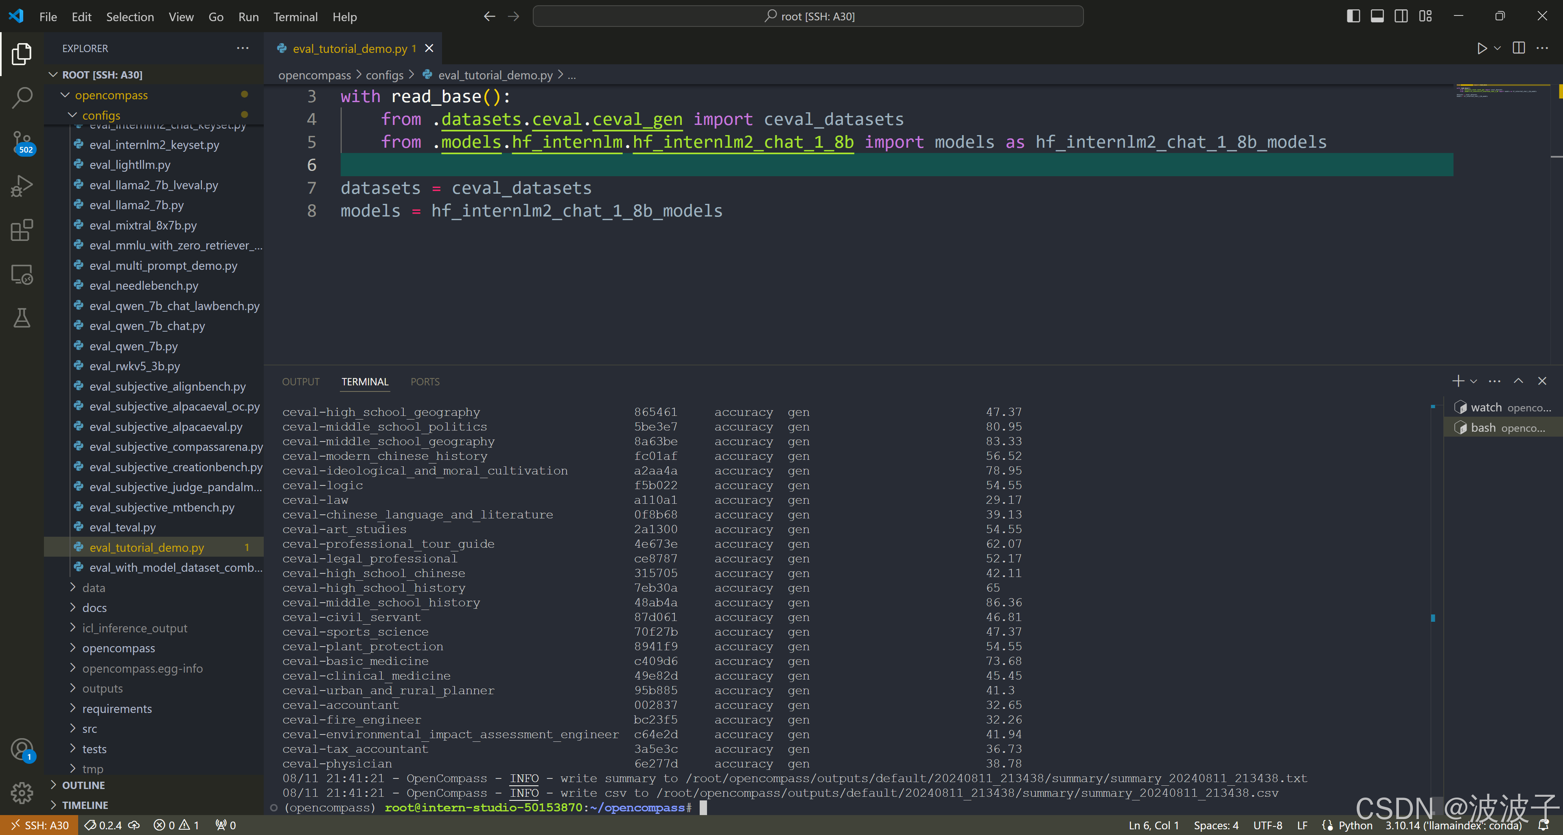Open the Terminal menu

pos(295,17)
